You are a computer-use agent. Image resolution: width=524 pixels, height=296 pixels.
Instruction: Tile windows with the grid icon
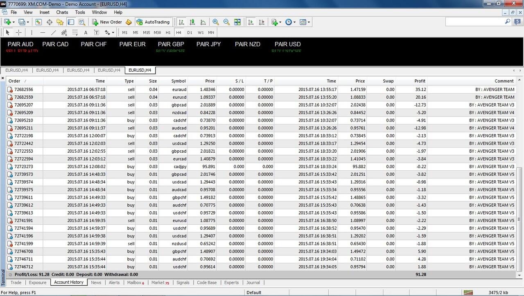pyautogui.click(x=237, y=22)
